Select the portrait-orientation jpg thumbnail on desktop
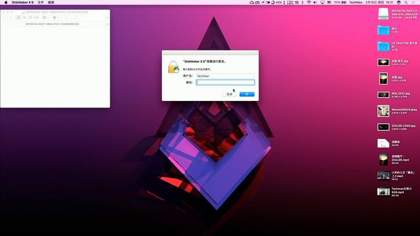Screen dimensions: 420x236 (383, 79)
